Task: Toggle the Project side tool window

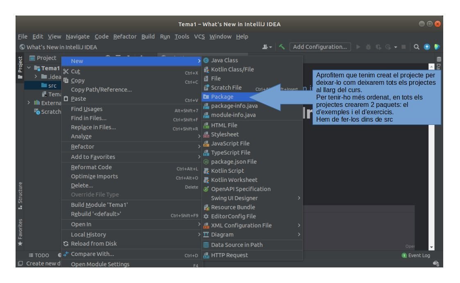Action: [x=20, y=68]
